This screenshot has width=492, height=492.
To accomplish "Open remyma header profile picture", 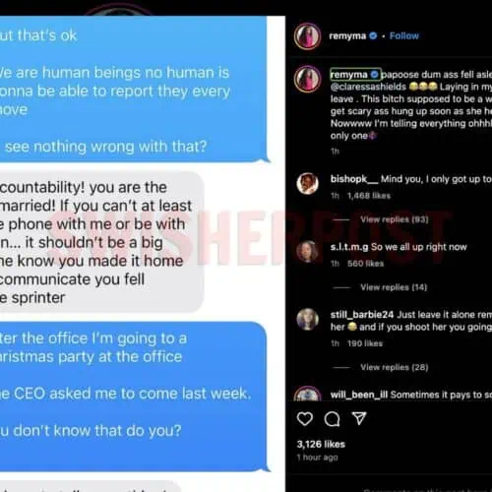I will pyautogui.click(x=307, y=36).
